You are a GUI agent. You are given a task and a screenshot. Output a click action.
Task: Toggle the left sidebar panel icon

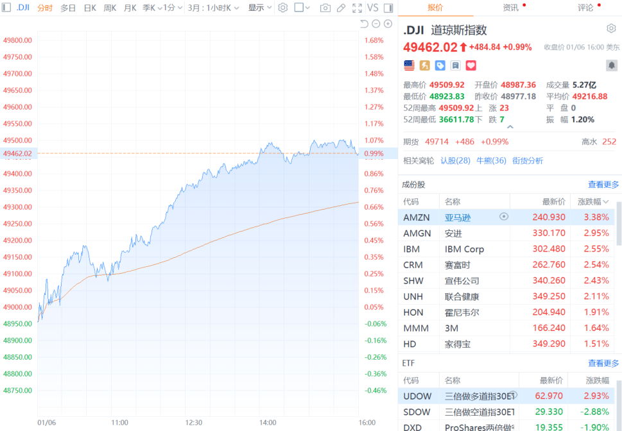(6, 8)
